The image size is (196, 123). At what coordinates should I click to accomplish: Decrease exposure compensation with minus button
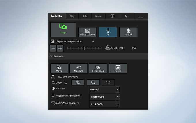[x=53, y=48]
